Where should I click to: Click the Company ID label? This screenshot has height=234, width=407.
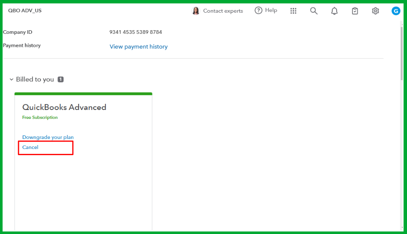pyautogui.click(x=18, y=32)
